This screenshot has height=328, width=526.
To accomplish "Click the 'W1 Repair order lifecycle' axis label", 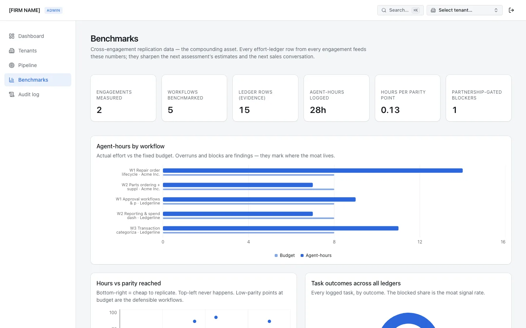I will coord(141,172).
